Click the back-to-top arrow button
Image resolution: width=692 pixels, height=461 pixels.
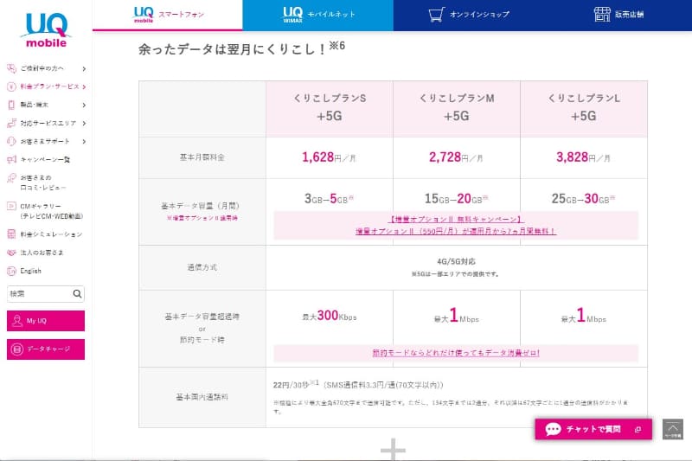673,429
